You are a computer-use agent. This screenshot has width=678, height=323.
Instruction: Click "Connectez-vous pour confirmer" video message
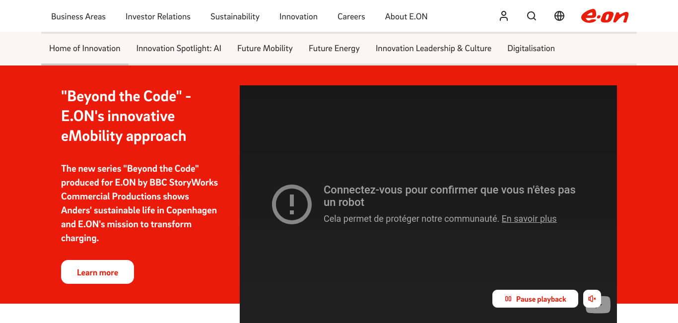point(449,196)
